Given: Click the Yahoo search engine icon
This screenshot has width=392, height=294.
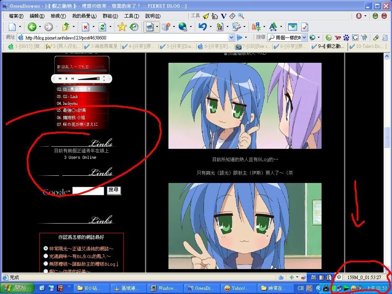Looking at the screenshot, I should pyautogui.click(x=338, y=38).
